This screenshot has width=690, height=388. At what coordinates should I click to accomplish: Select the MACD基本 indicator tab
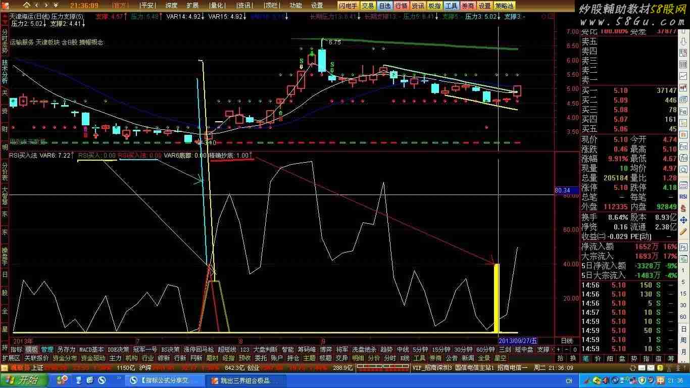[x=91, y=350]
